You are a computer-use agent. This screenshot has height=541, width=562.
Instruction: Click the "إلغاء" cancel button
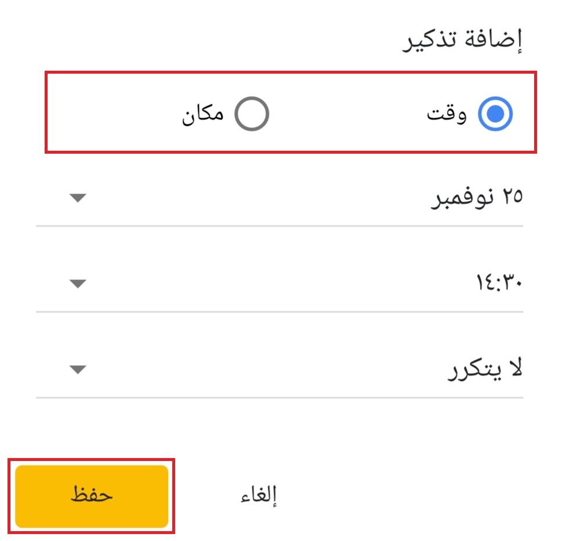tap(259, 496)
